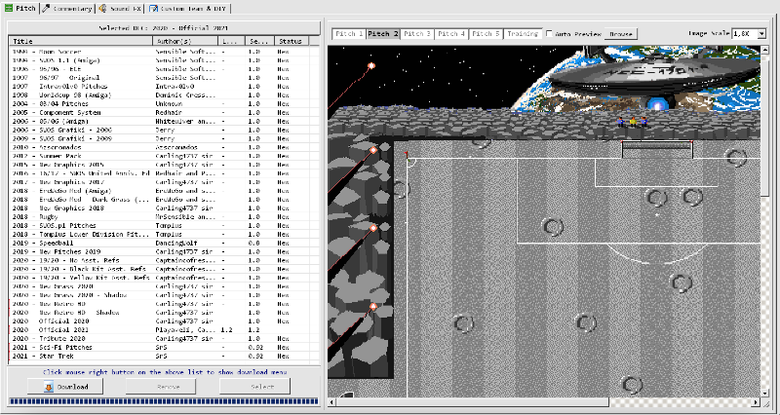Open the Custom Team & DIY tab

coord(188,7)
